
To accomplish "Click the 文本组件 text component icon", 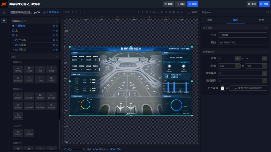I will click(x=17, y=116).
